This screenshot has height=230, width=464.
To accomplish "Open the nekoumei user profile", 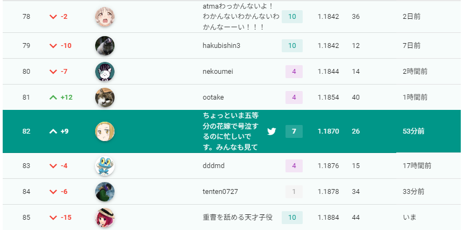I will [x=218, y=72].
